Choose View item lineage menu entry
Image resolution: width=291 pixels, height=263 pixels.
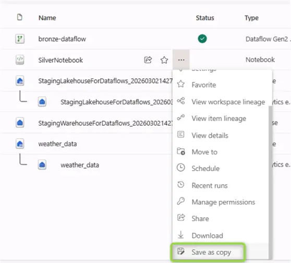click(221, 118)
